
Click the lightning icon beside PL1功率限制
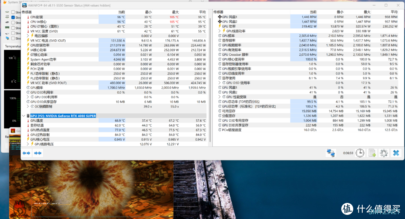[x=28, y=73]
